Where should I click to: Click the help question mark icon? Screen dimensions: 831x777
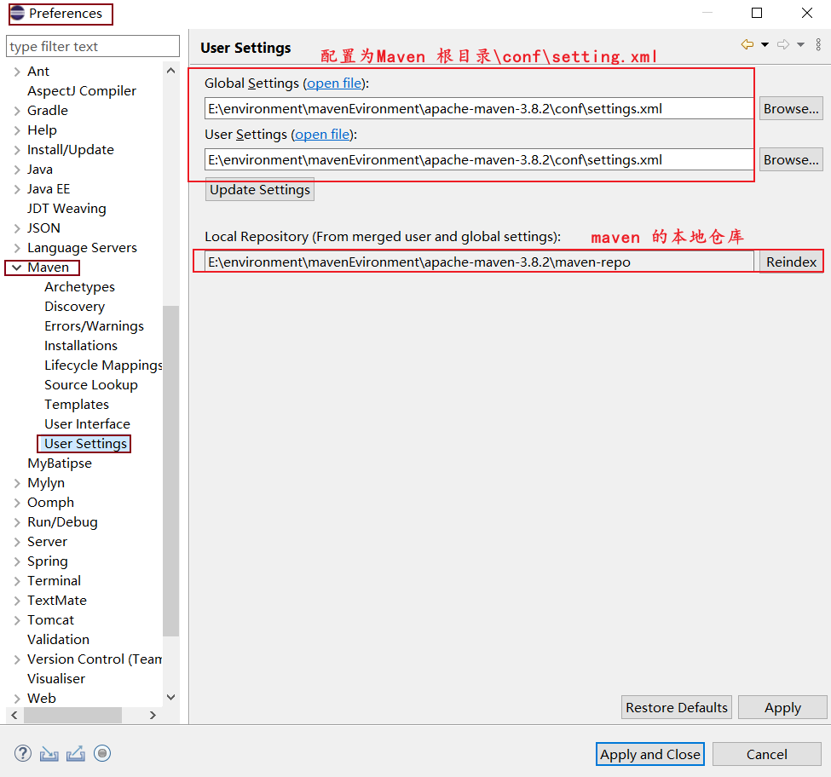(x=23, y=753)
